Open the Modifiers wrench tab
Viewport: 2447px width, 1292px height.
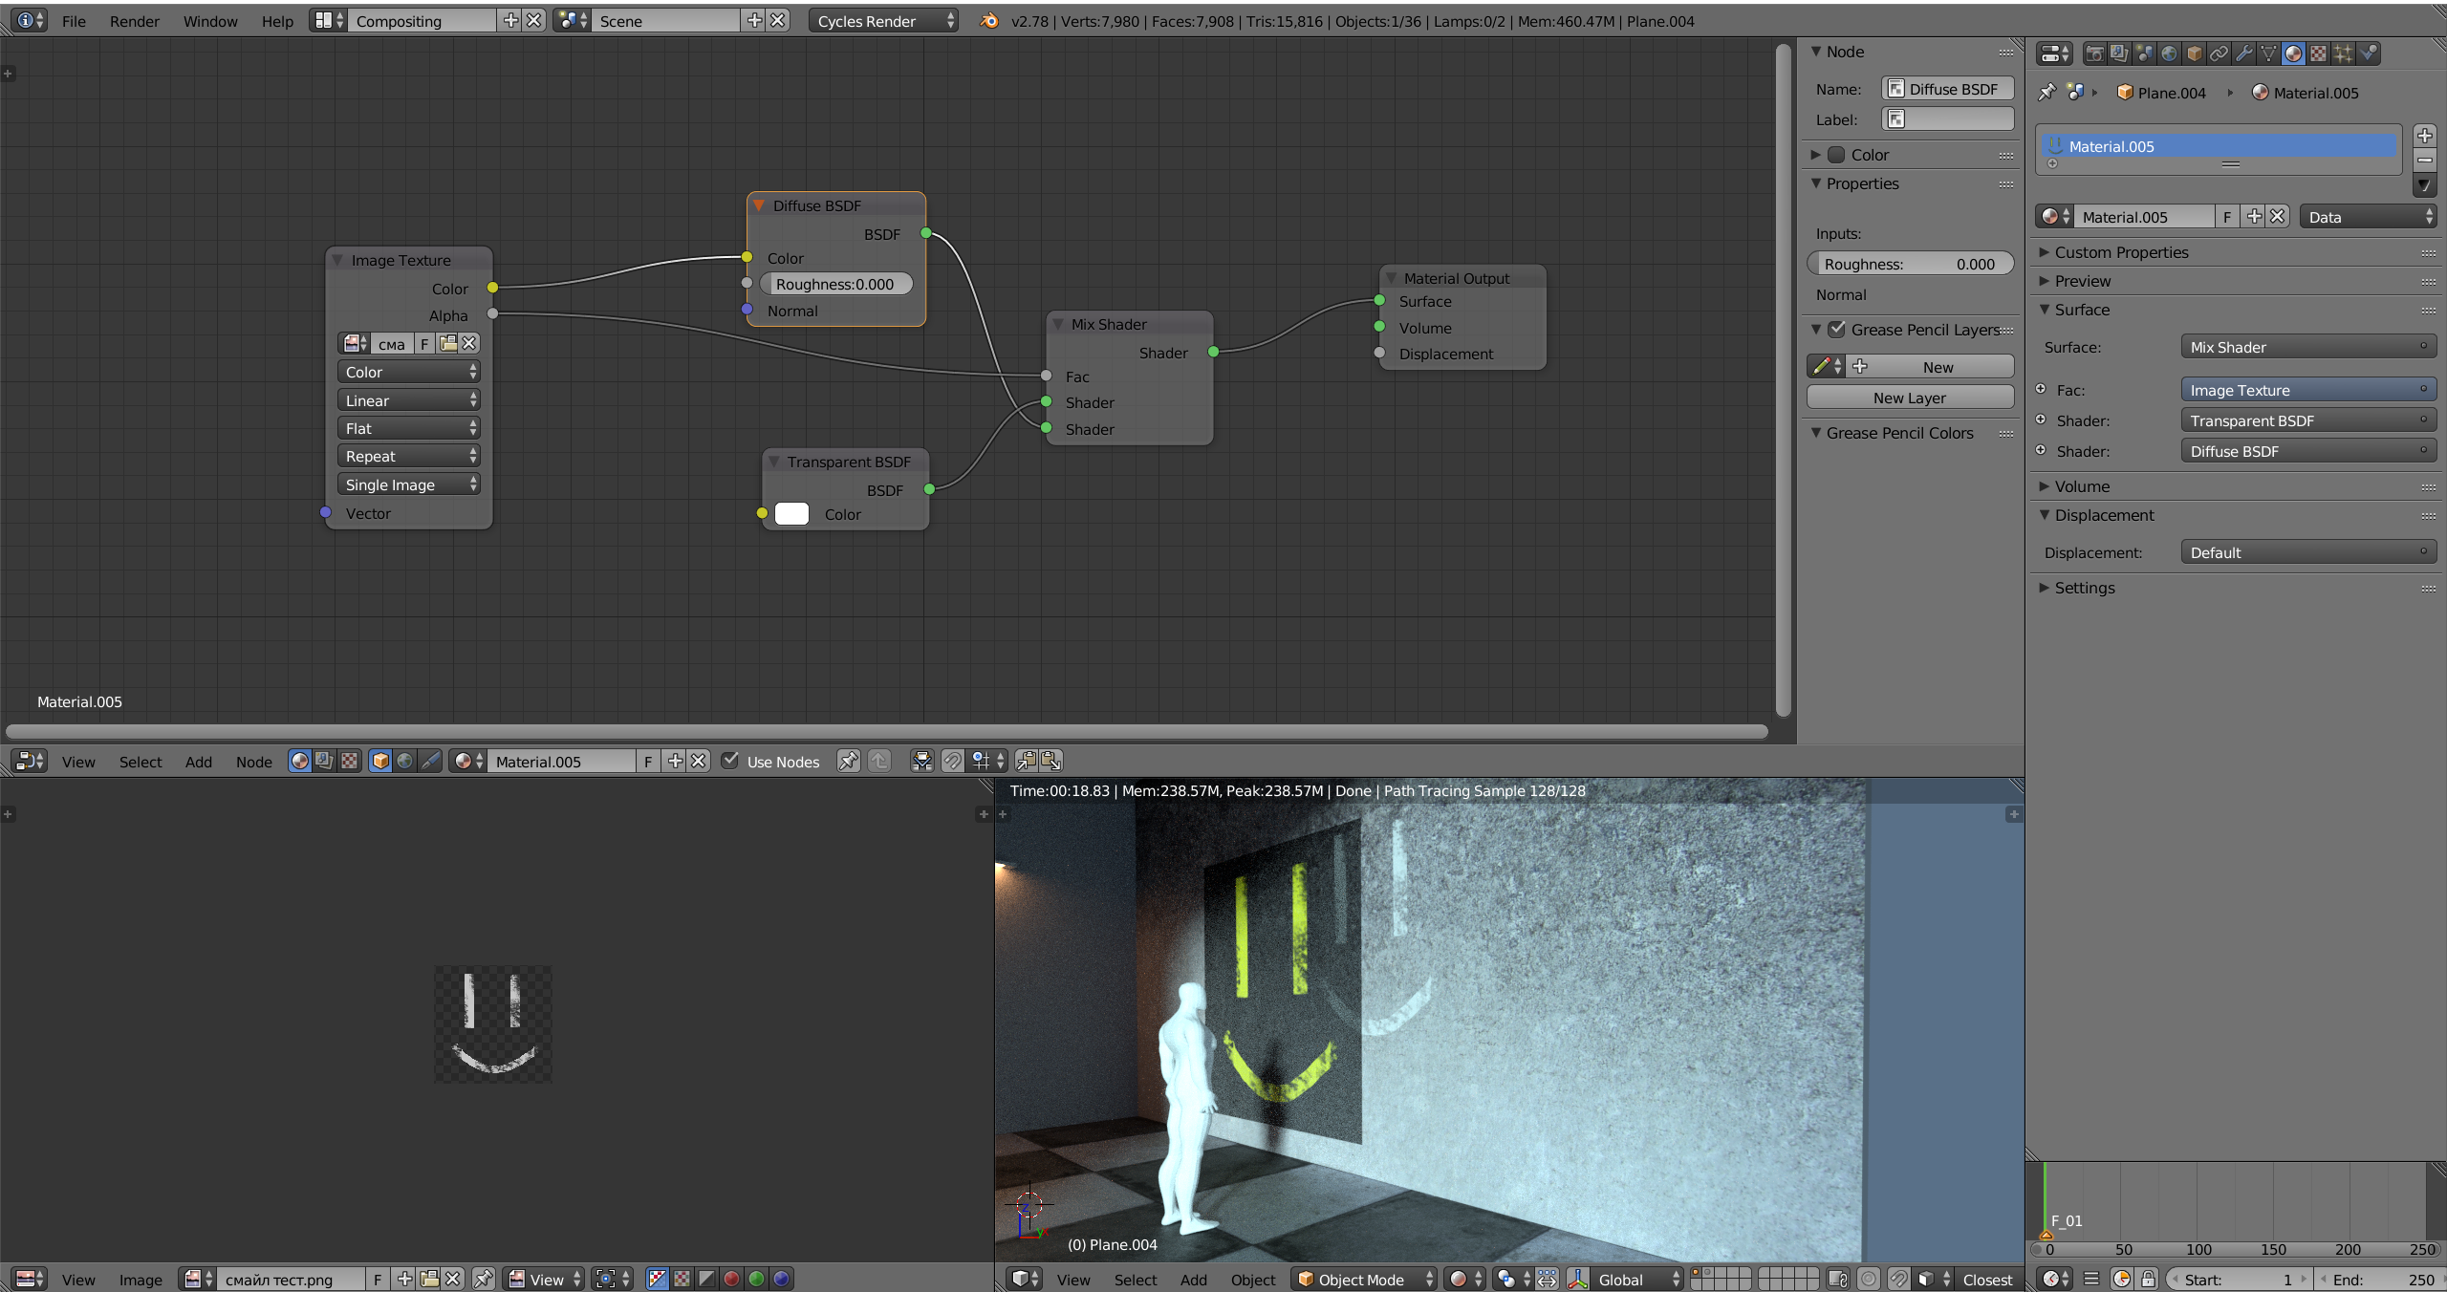click(x=2243, y=54)
